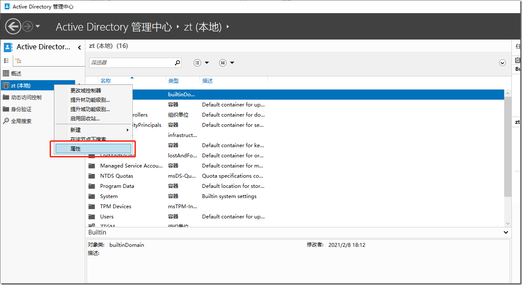Click the list vertical scrollbar
Viewport: 522px width, 285px height.
tap(508, 146)
